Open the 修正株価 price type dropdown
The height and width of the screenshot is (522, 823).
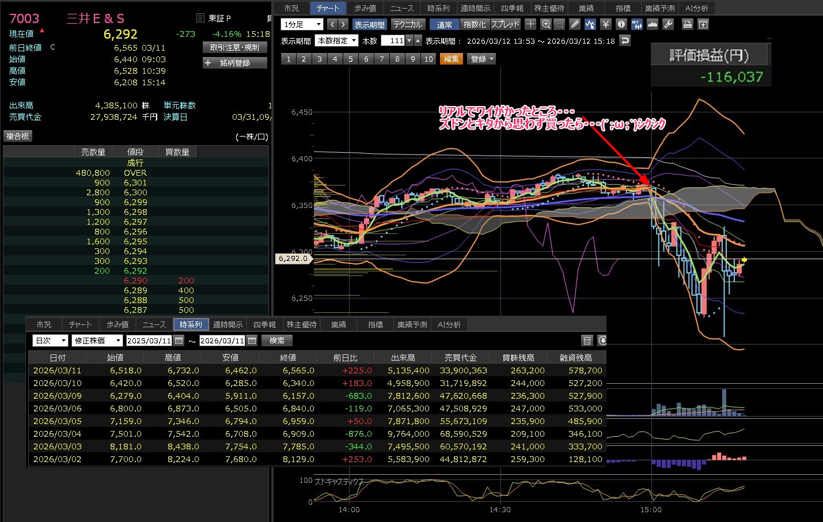97,341
